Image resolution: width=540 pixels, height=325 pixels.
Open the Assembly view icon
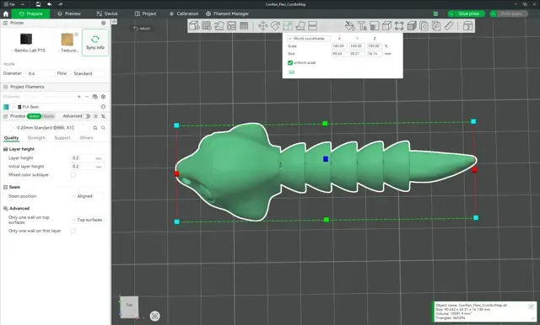pyautogui.click(x=467, y=26)
